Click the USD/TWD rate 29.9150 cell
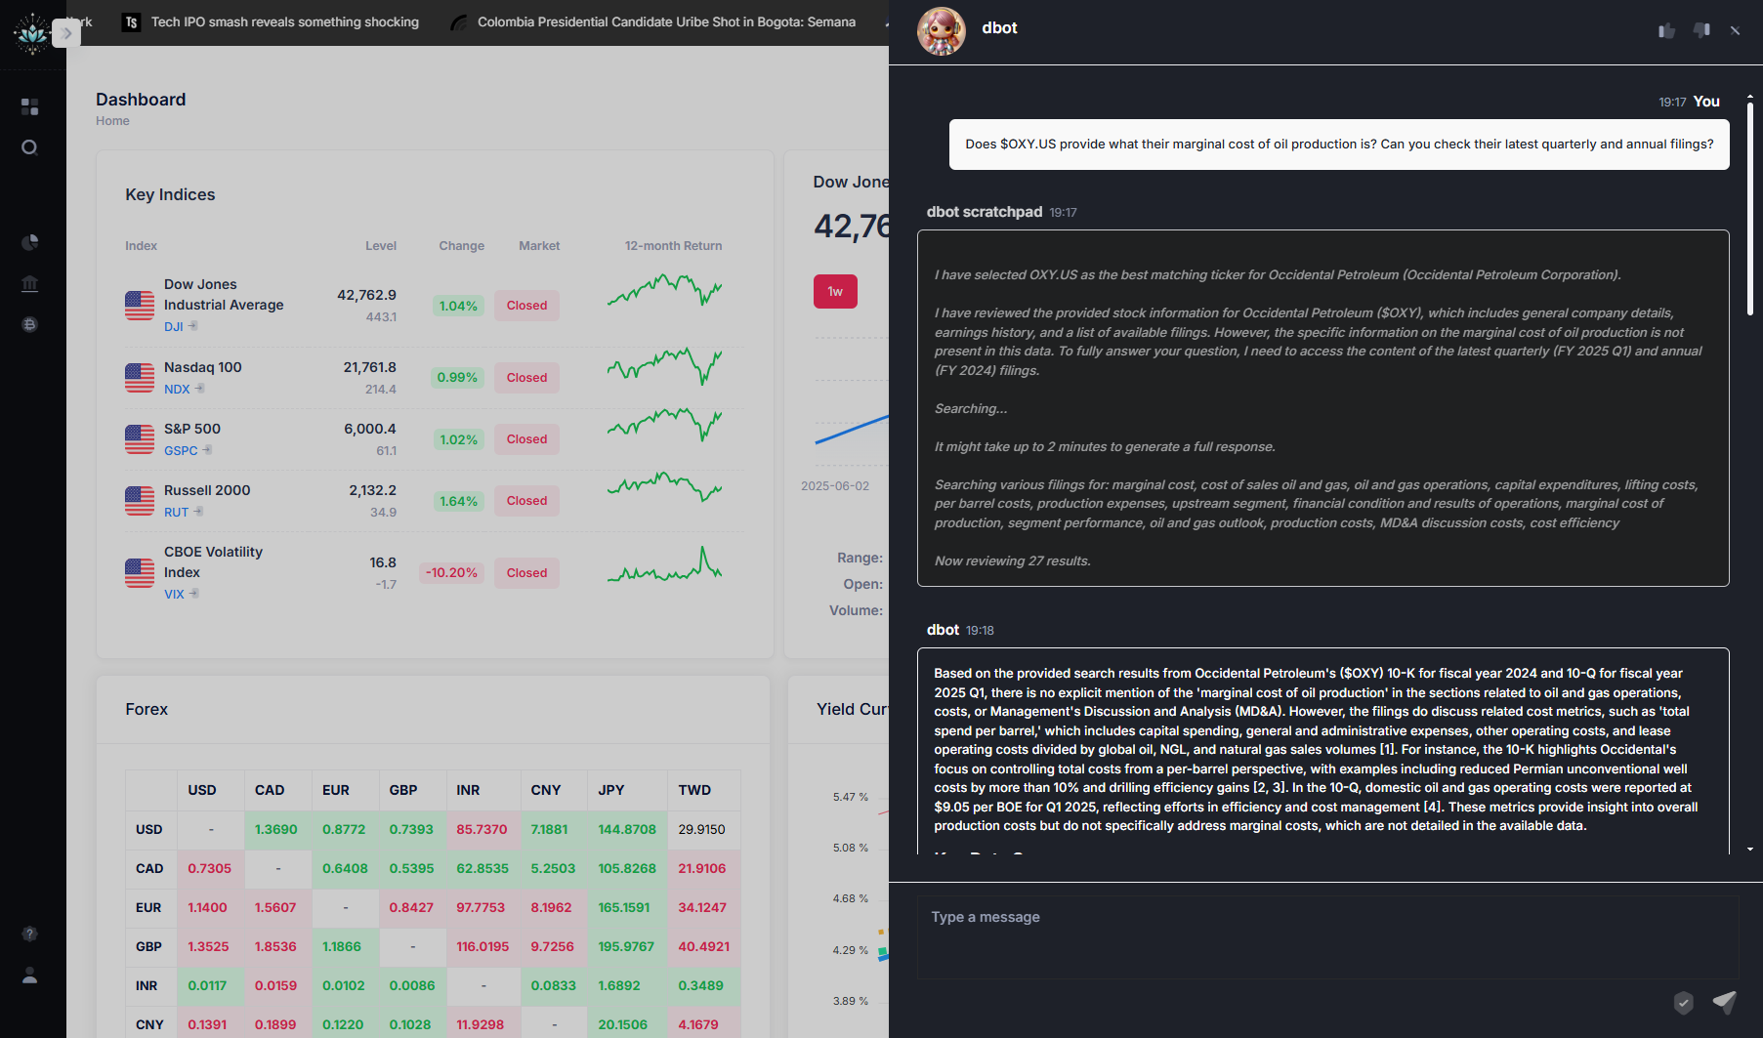Screen dimensions: 1763x1038 coord(703,829)
